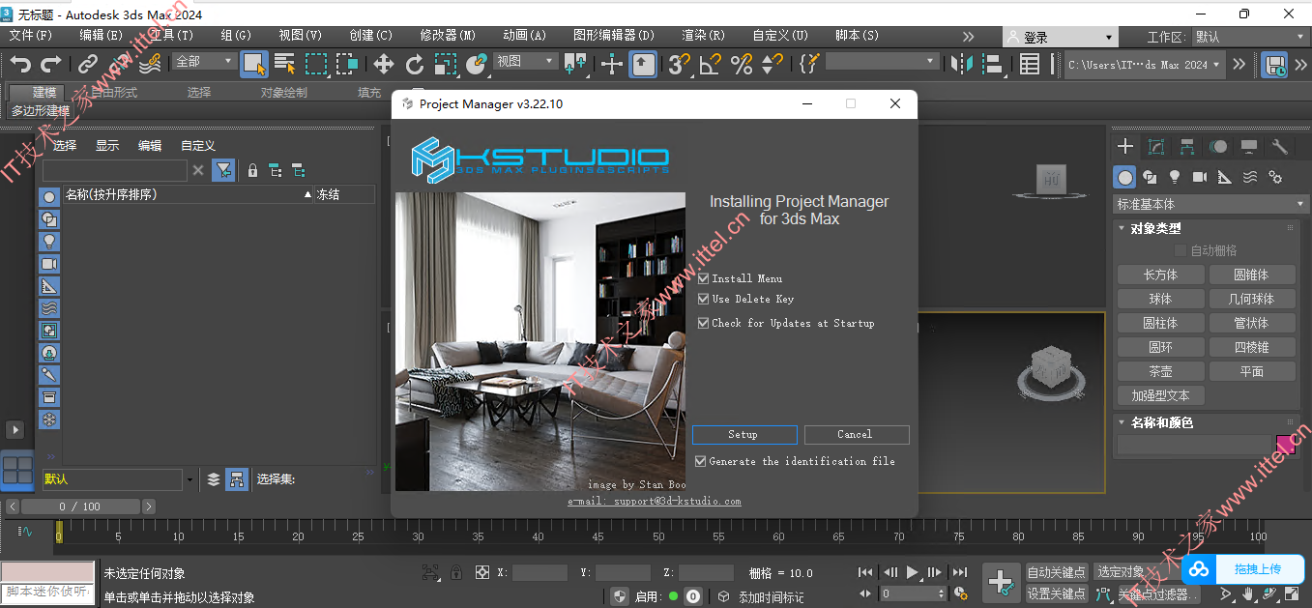Click the save file icon in the toolbar
The width and height of the screenshot is (1312, 608).
1275,65
